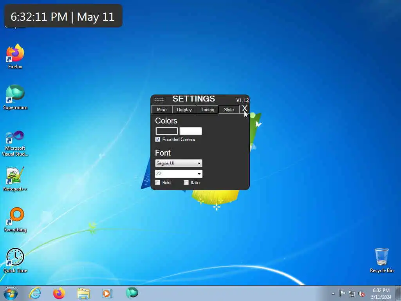This screenshot has width=401, height=301.
Task: Click muted volume tray icon
Action: [361, 294]
